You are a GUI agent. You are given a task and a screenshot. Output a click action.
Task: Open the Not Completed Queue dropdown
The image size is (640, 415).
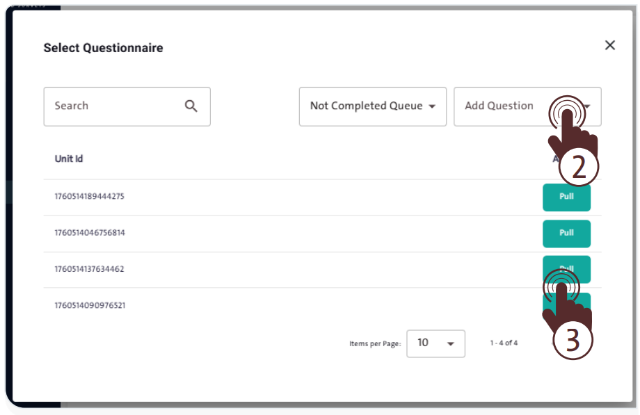point(372,106)
